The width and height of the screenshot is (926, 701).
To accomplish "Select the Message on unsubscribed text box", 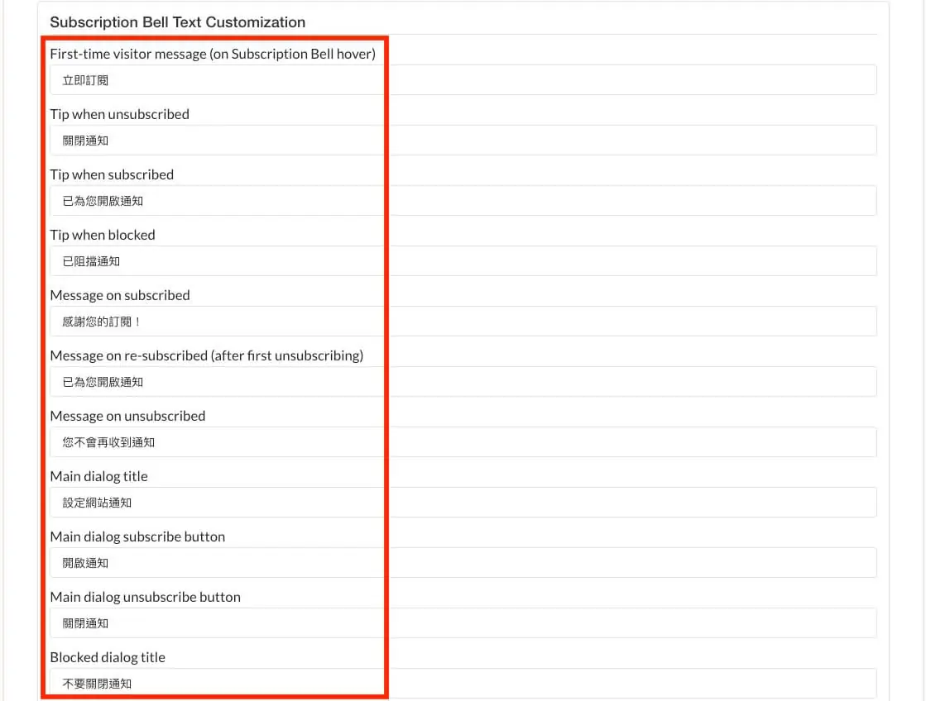I will [463, 442].
